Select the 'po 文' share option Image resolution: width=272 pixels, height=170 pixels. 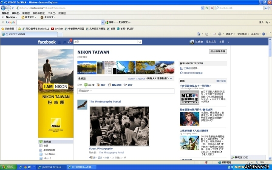pos(89,85)
